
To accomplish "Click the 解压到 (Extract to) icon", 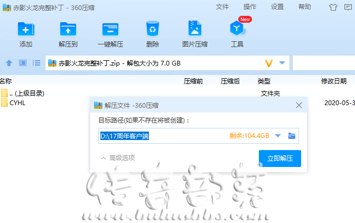I will point(68,29).
